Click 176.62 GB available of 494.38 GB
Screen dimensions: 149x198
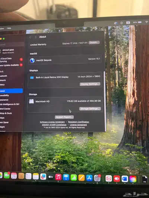[84, 101]
